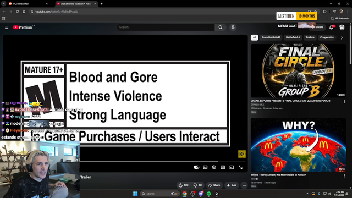Image resolution: width=352 pixels, height=198 pixels.
Task: Click the Create button
Action: click(317, 28)
